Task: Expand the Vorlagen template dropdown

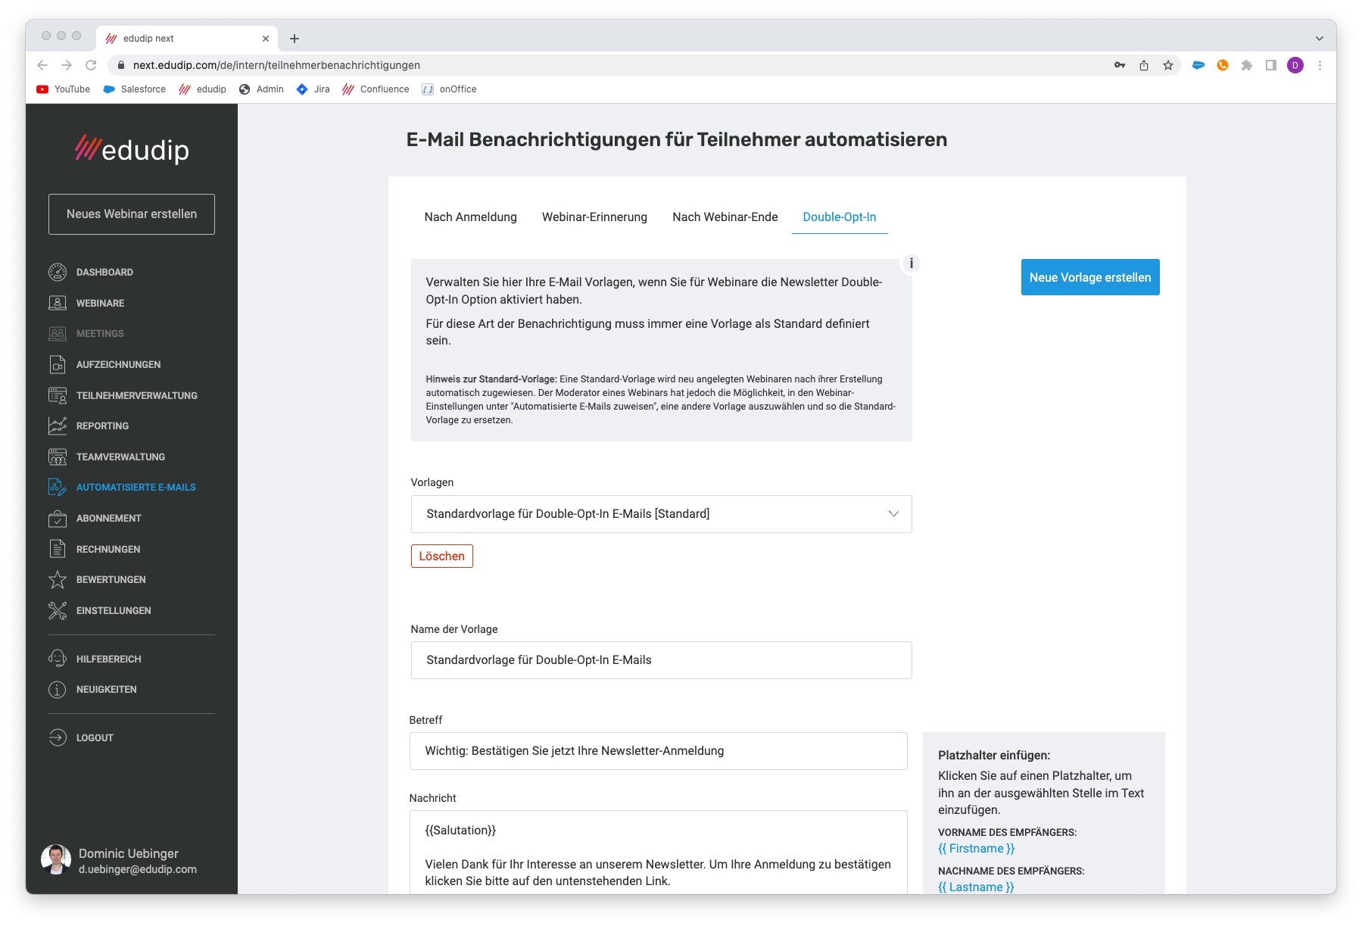Action: pos(661,514)
